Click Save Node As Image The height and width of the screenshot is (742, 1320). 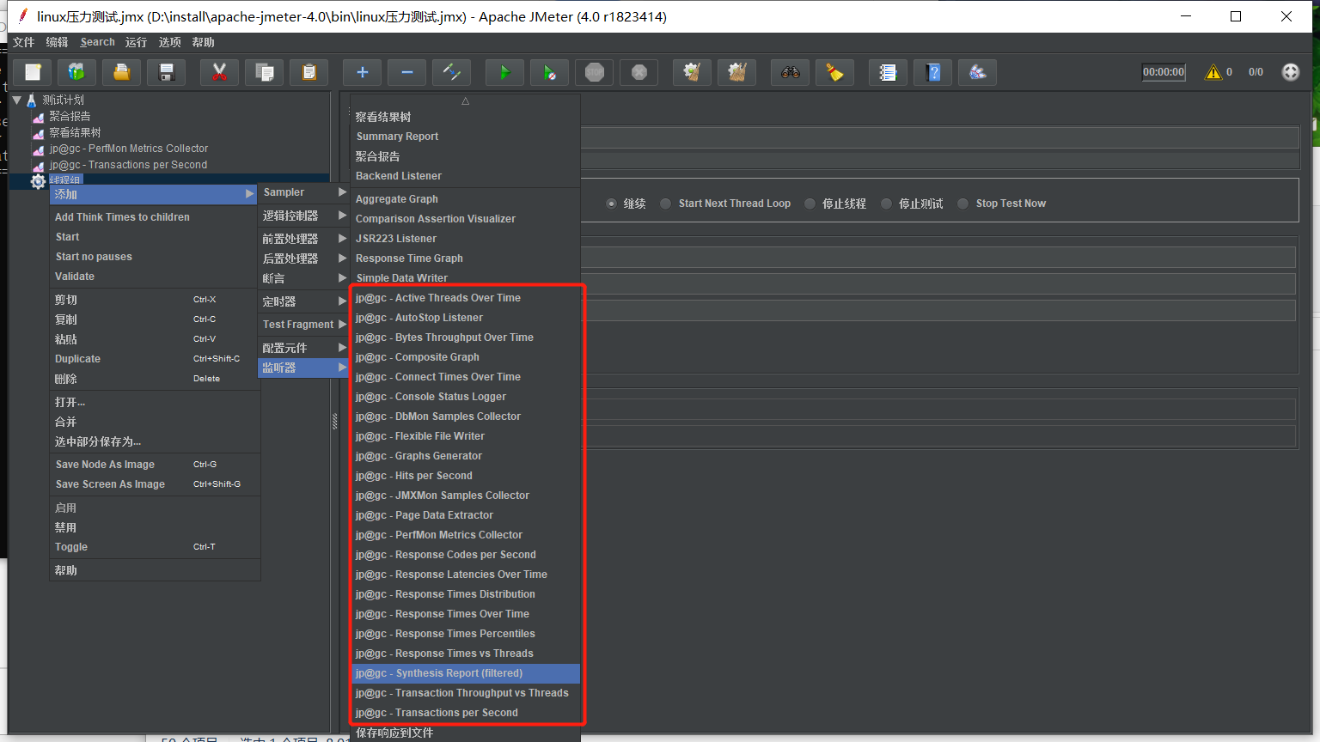[x=155, y=465]
